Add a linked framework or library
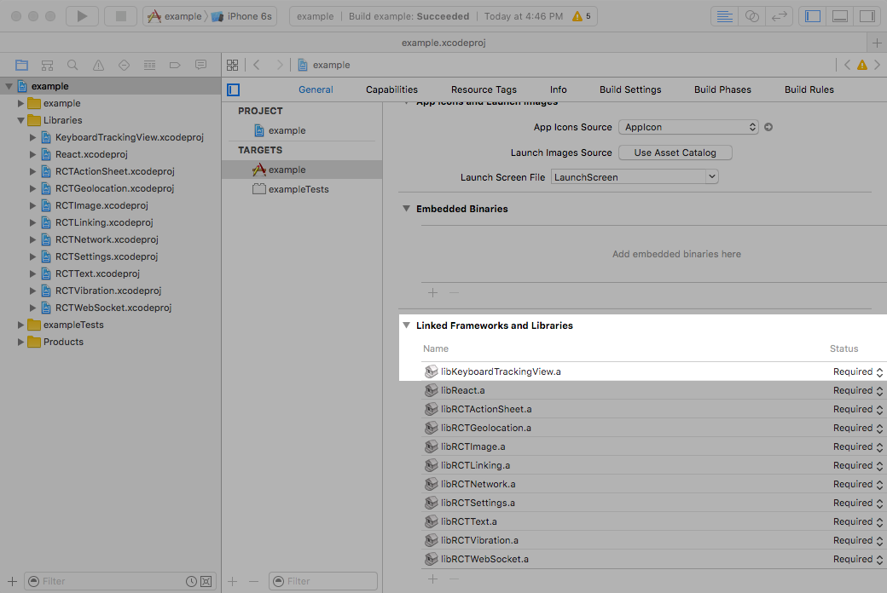This screenshot has width=887, height=593. [x=432, y=579]
